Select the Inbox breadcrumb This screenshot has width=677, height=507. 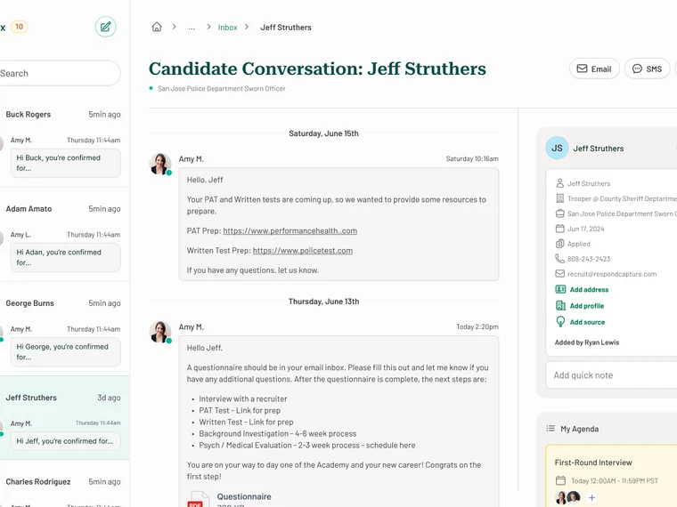(x=228, y=28)
